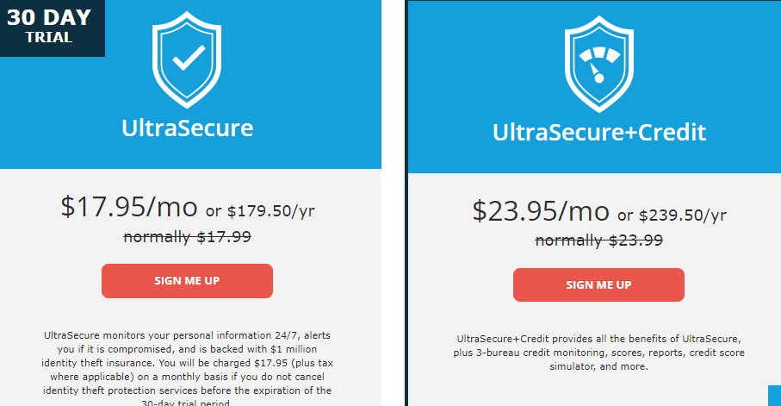
Task: Click the UltraSecure plan title
Action: coord(187,128)
